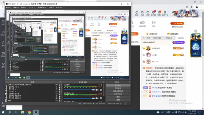Click the OBS Studio taskbar icon
The image size is (204, 115).
coord(36,112)
